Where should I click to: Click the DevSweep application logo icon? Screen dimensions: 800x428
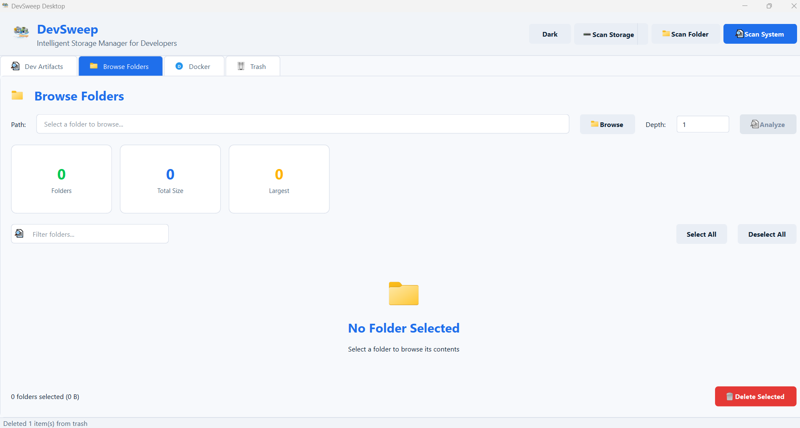21,32
